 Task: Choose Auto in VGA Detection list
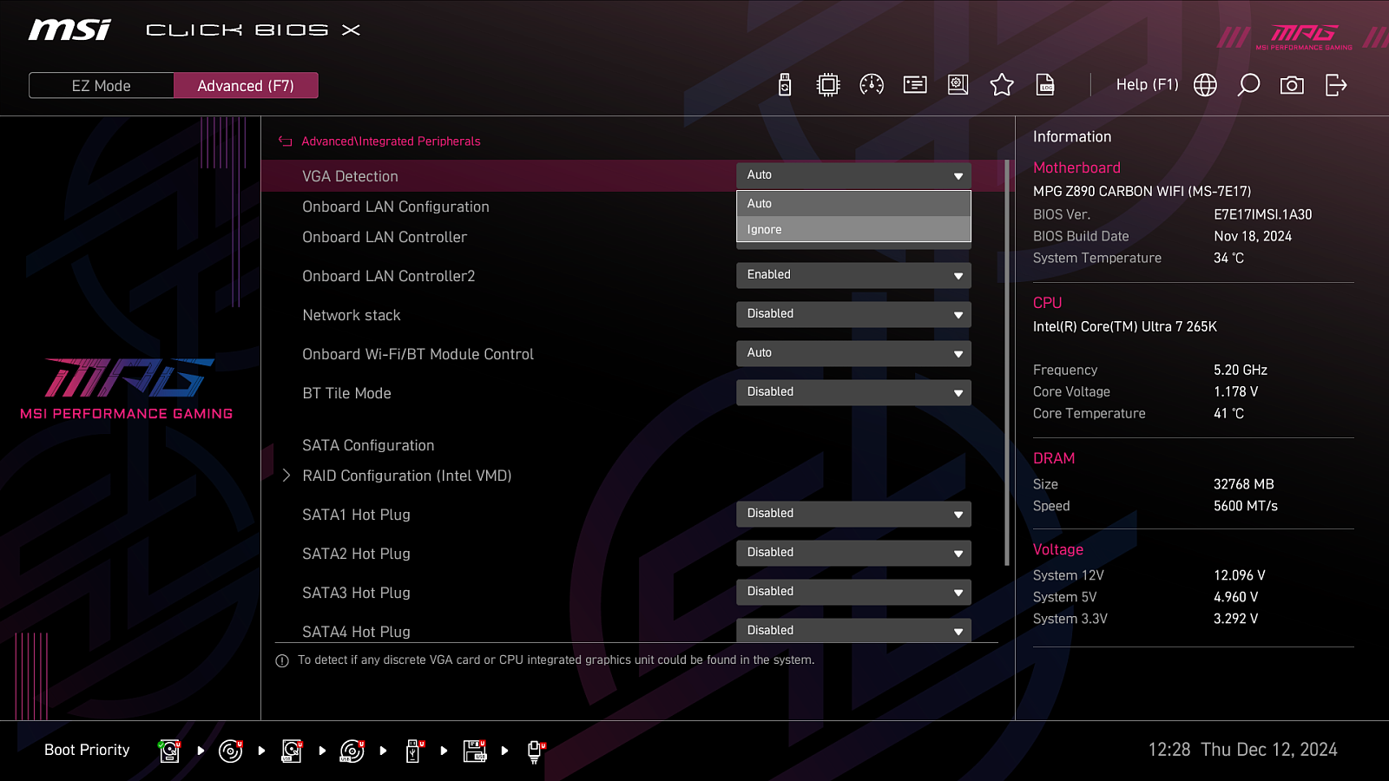click(853, 204)
